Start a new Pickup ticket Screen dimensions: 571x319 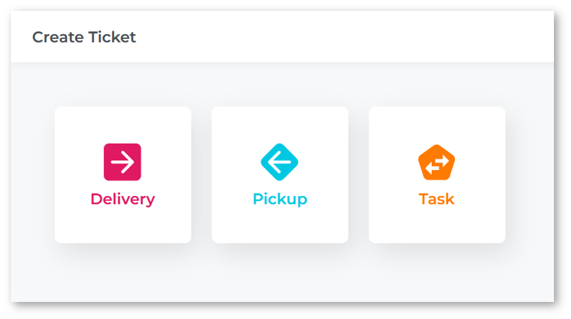[280, 175]
